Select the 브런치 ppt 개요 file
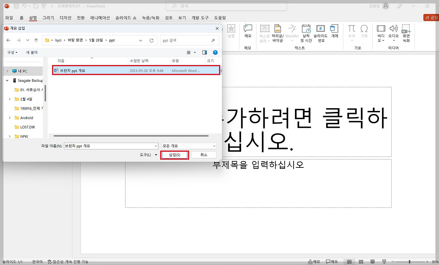This screenshot has height=265, width=439. pos(136,71)
